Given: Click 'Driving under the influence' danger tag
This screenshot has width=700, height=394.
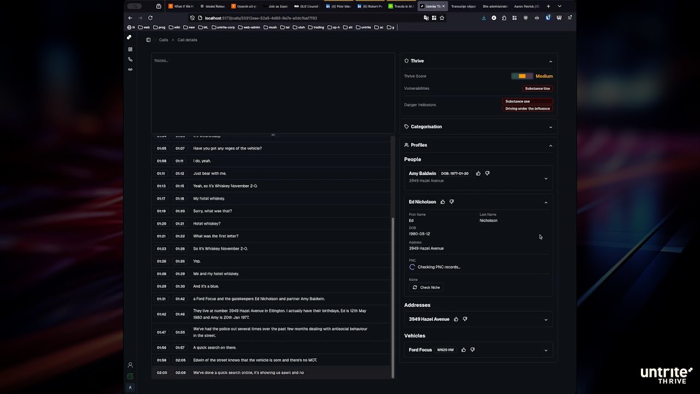Looking at the screenshot, I should [x=528, y=108].
